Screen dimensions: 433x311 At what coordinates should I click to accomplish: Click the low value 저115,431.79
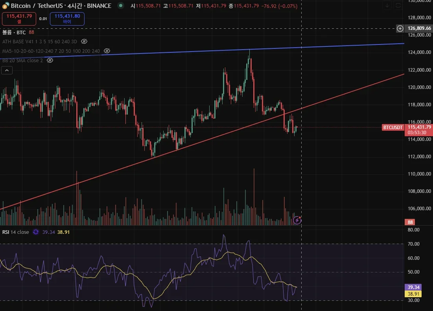pyautogui.click(x=211, y=6)
